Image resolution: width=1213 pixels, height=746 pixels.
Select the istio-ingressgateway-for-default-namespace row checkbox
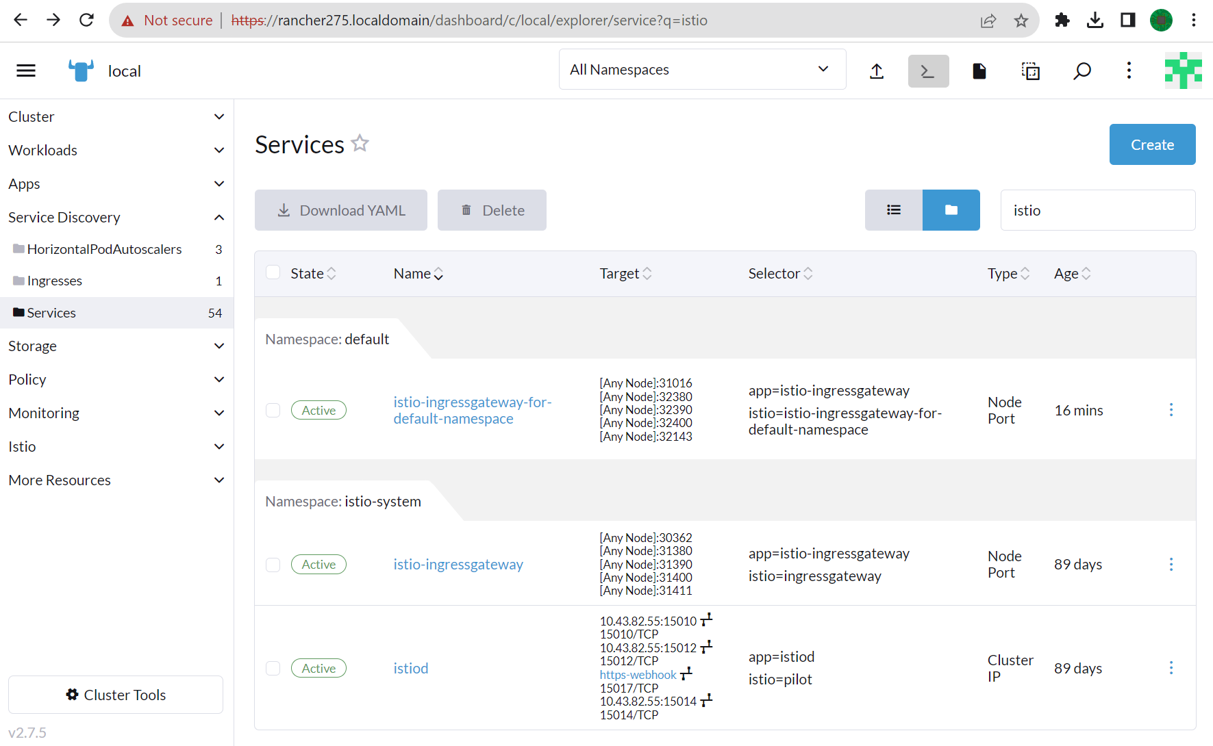[273, 411]
